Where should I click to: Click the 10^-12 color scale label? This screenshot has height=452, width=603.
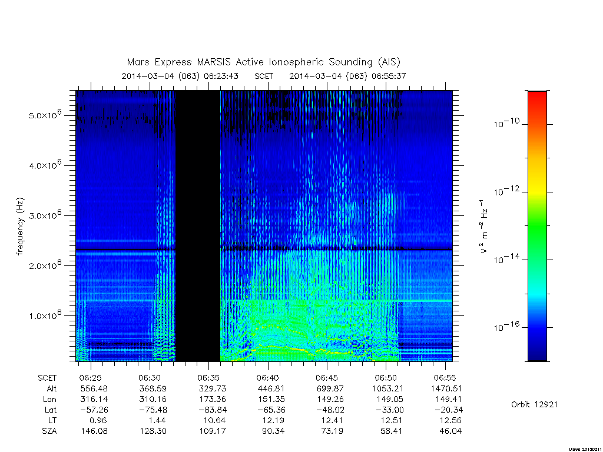pyautogui.click(x=506, y=191)
